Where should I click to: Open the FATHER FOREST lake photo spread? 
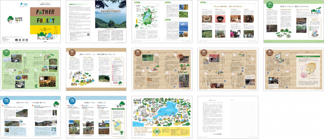tap(96, 22)
